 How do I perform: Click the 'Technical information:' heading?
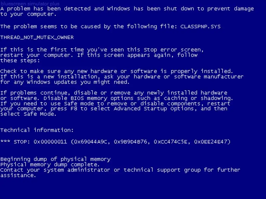(37, 130)
